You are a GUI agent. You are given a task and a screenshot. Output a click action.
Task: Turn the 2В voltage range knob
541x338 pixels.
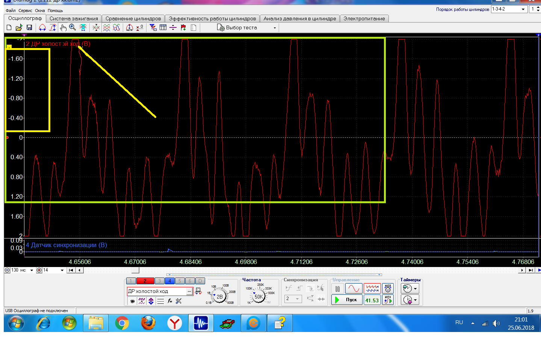click(x=220, y=296)
